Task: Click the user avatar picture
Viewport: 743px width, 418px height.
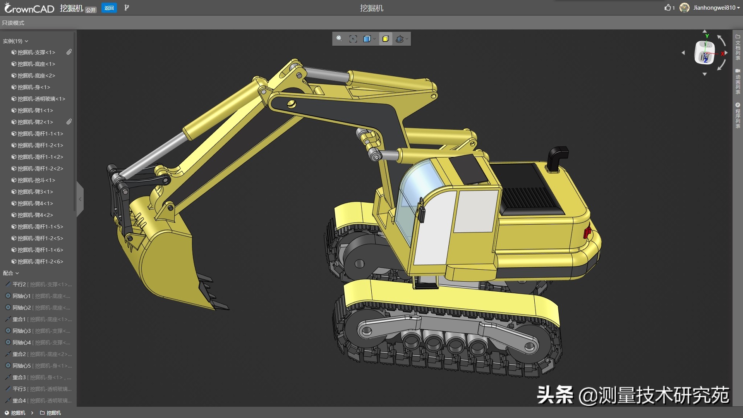Action: (x=685, y=7)
